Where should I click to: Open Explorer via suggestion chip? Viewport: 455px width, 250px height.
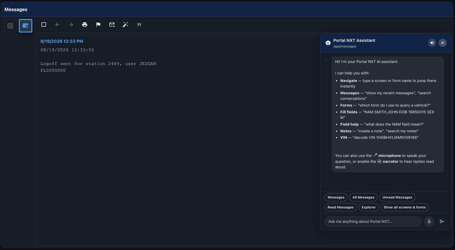(369, 207)
